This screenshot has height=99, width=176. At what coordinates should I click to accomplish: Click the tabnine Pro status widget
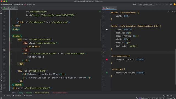click(x=145, y=98)
